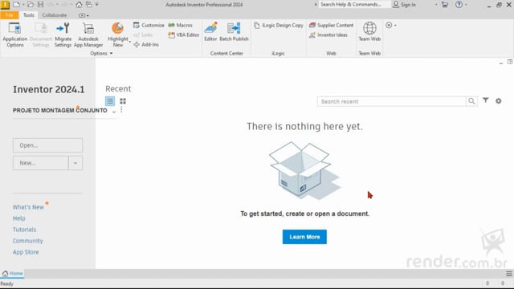Viewport: 514px width, 289px height.
Task: Click the Home icon in the quick access toolbar
Action: click(x=79, y=5)
